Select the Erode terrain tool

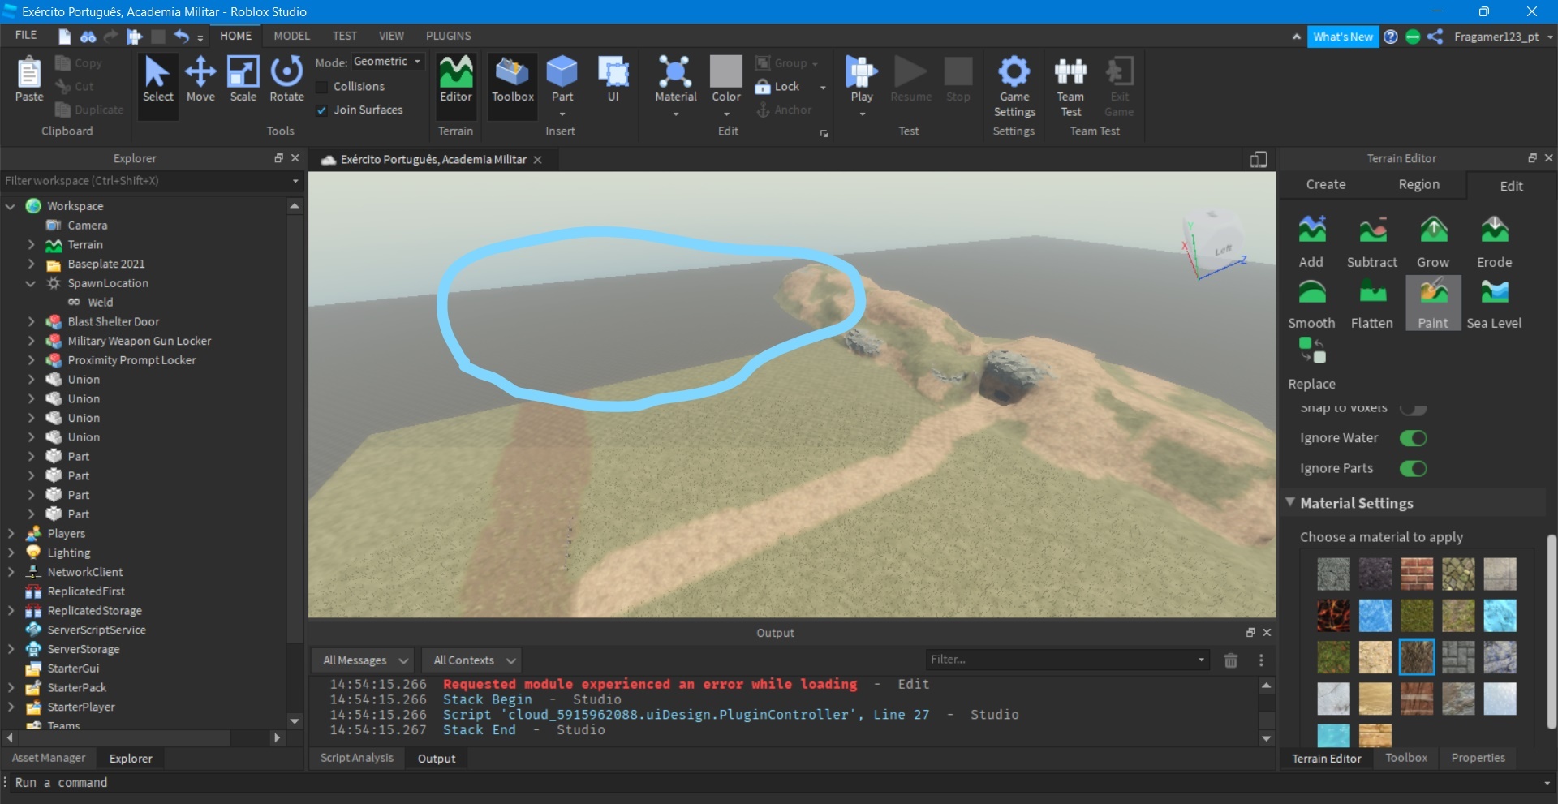(1494, 242)
